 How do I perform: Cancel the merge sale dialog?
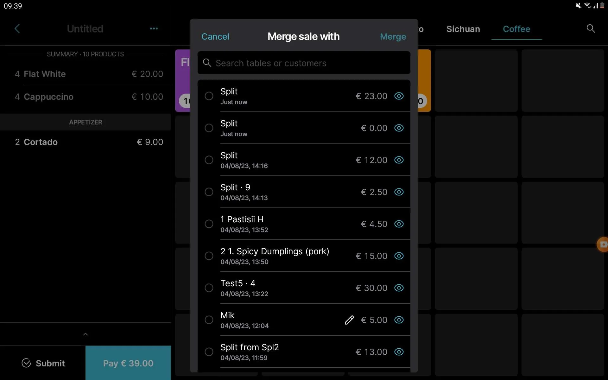point(215,37)
